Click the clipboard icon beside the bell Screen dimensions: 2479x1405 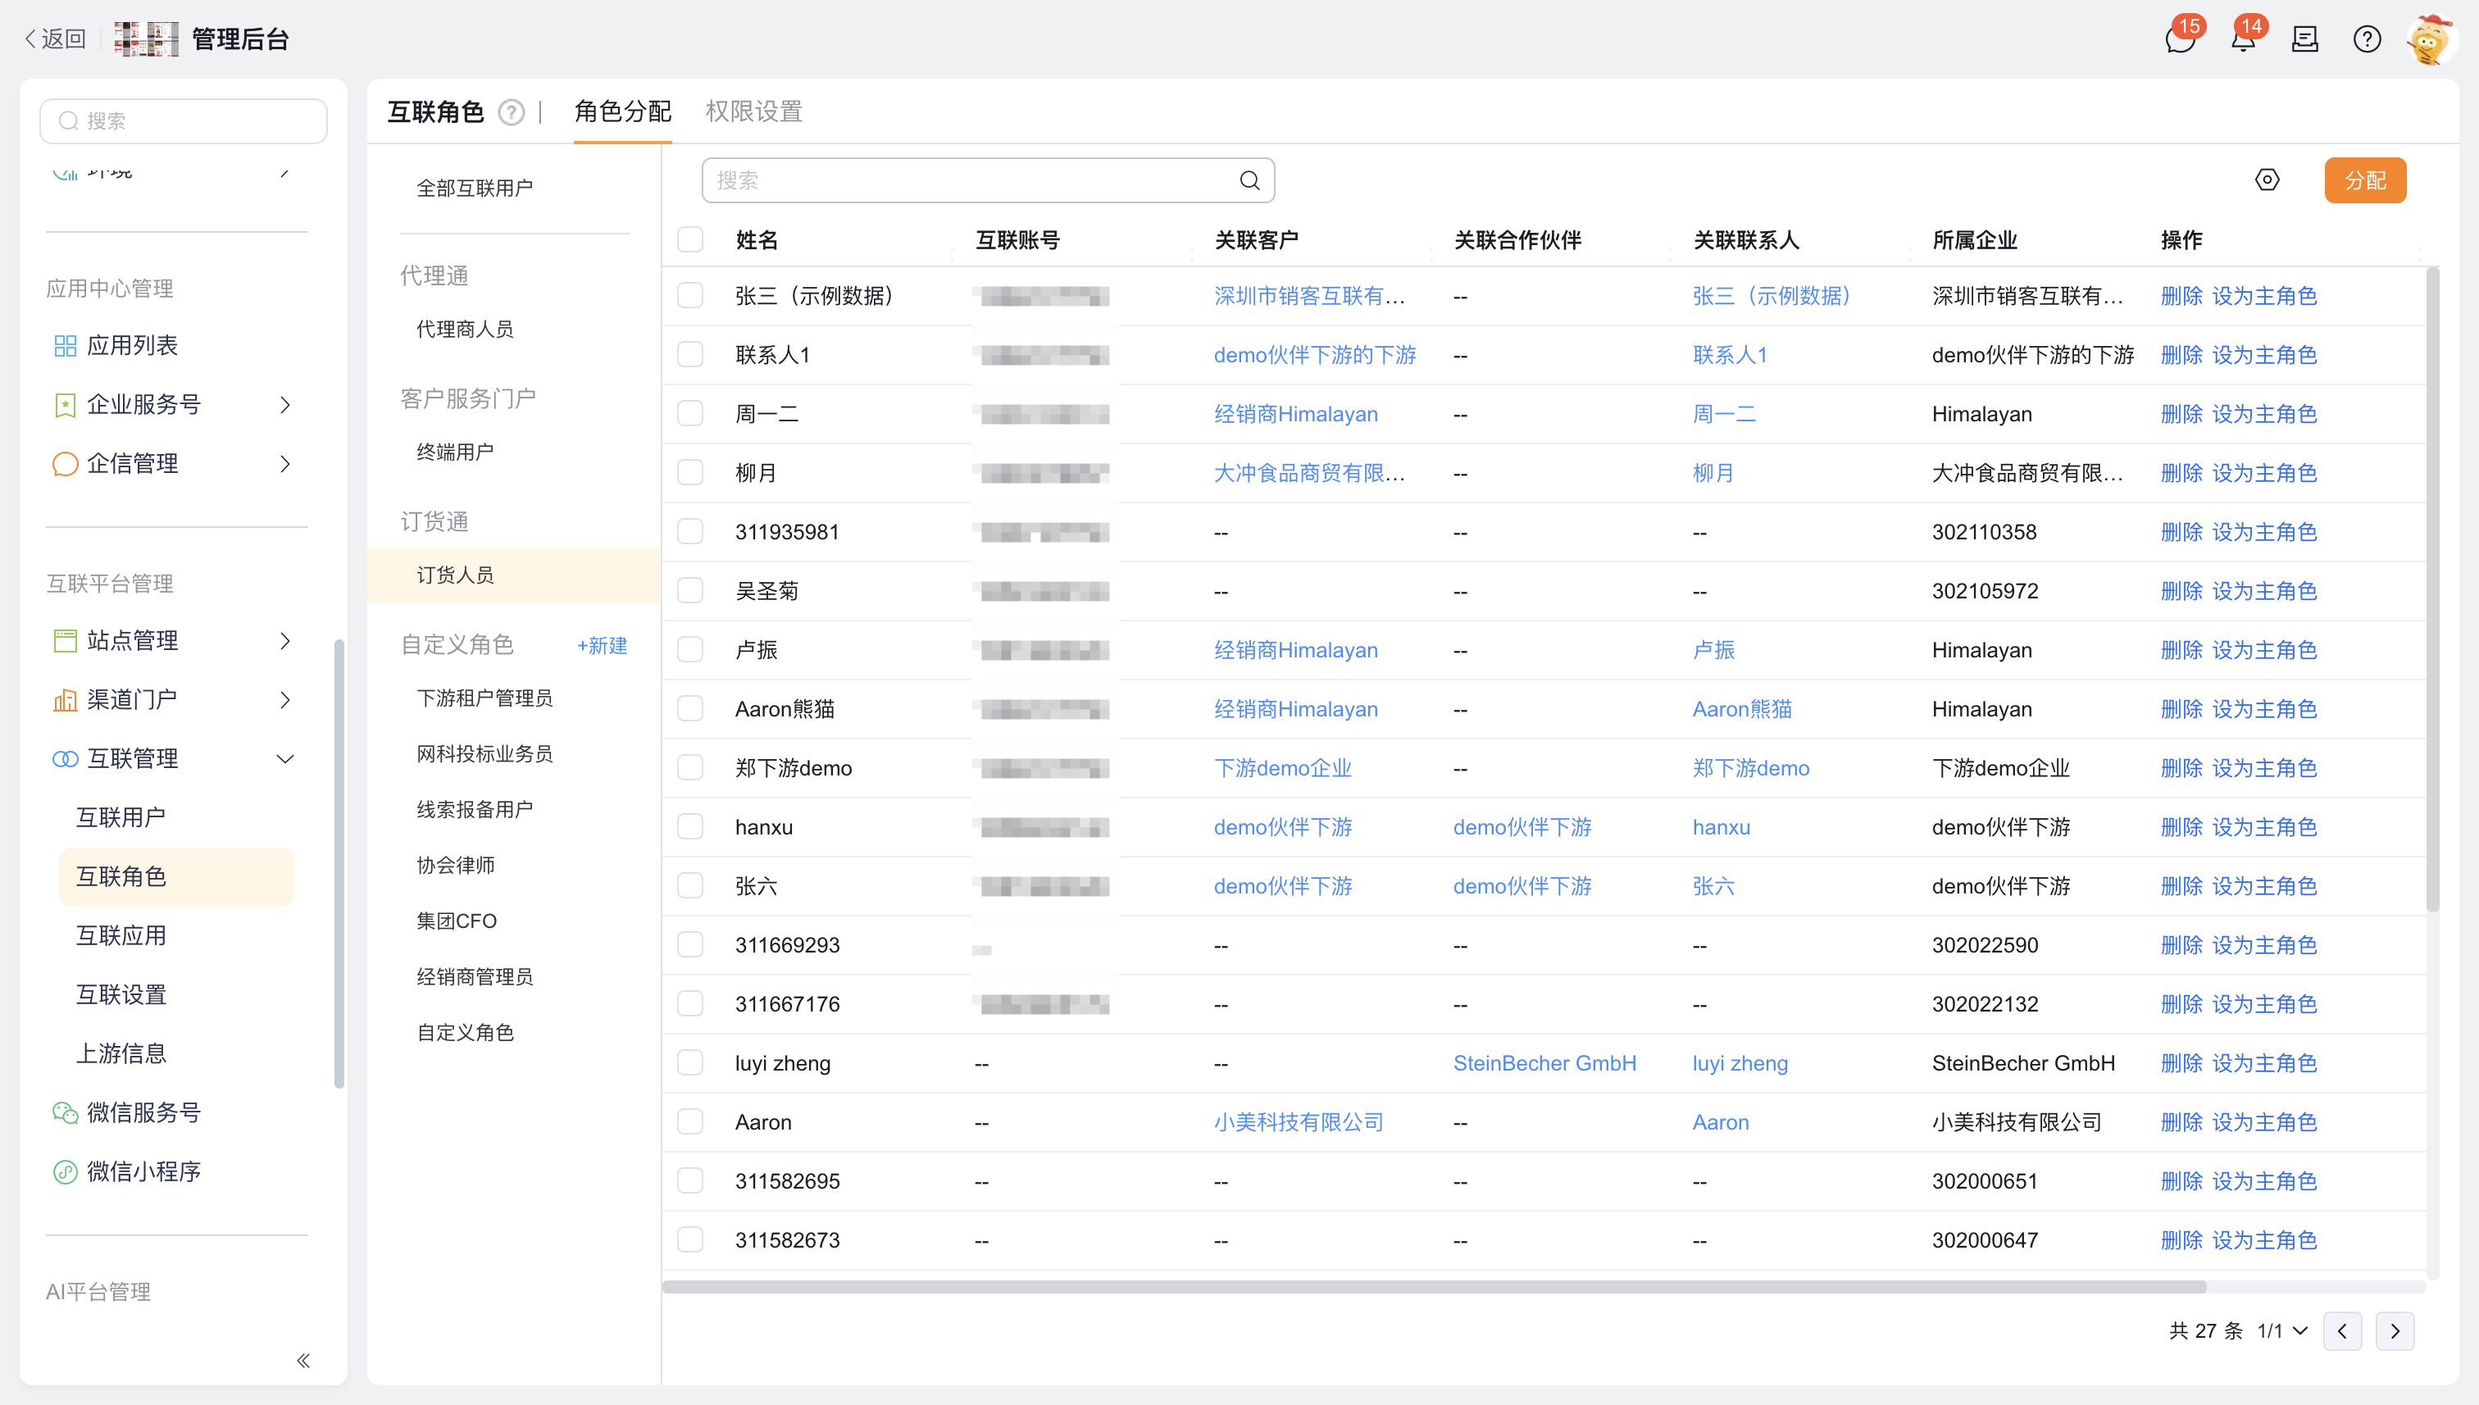pos(2305,39)
